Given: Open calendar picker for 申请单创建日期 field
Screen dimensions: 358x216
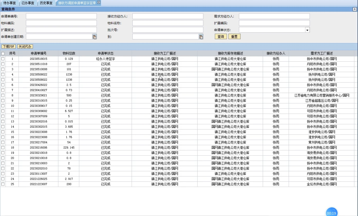Looking at the screenshot, I should coord(94,37).
